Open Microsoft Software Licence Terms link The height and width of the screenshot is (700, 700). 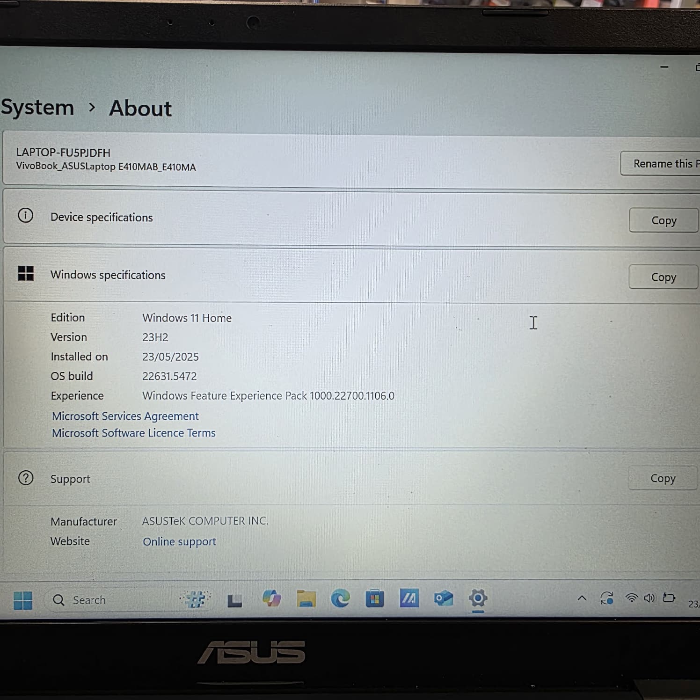[134, 433]
